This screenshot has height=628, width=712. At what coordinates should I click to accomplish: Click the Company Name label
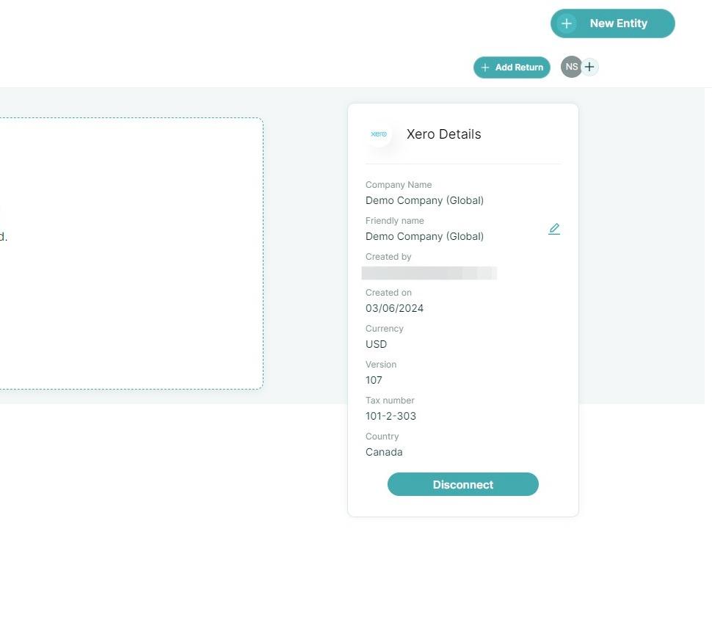point(399,185)
